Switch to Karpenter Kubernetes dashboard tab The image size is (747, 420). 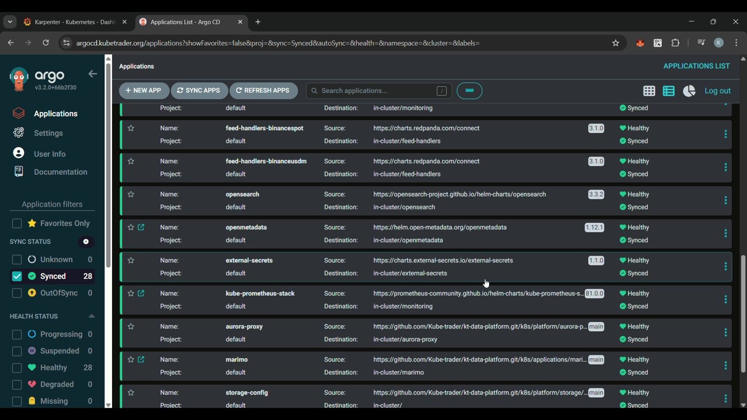coord(75,22)
